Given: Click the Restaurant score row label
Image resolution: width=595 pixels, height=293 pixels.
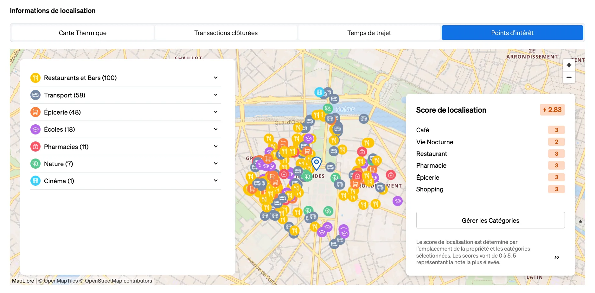Looking at the screenshot, I should click(432, 154).
